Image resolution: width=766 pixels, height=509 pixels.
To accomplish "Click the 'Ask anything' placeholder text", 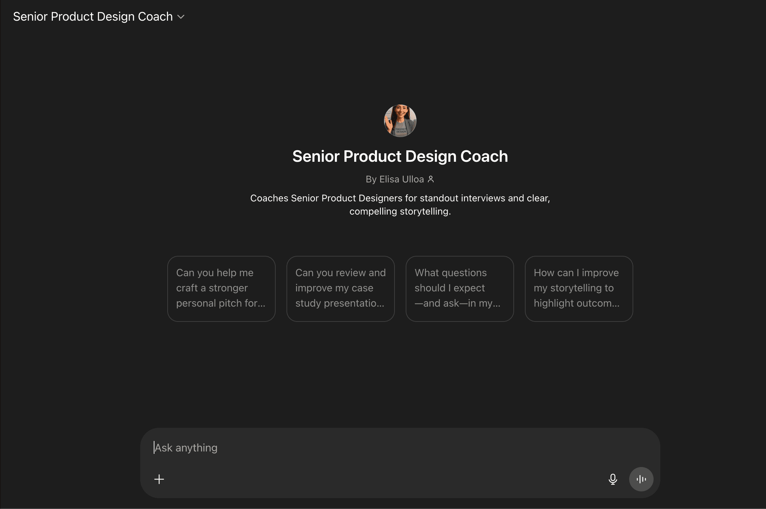I will (186, 448).
